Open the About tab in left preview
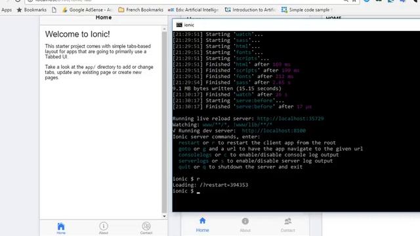The image size is (420, 236). pyautogui.click(x=104, y=228)
